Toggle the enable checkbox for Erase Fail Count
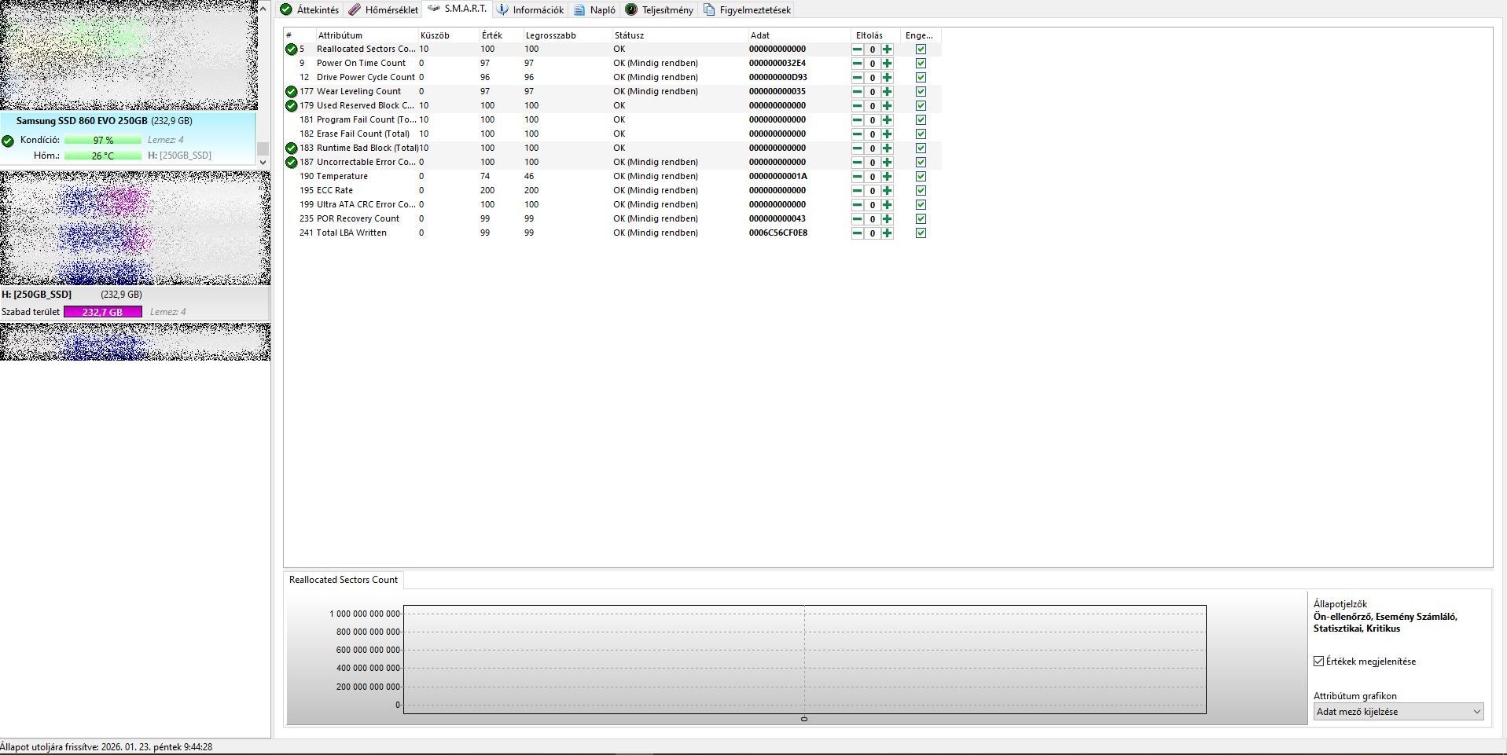Screen dimensions: 1507x755 click(x=921, y=134)
